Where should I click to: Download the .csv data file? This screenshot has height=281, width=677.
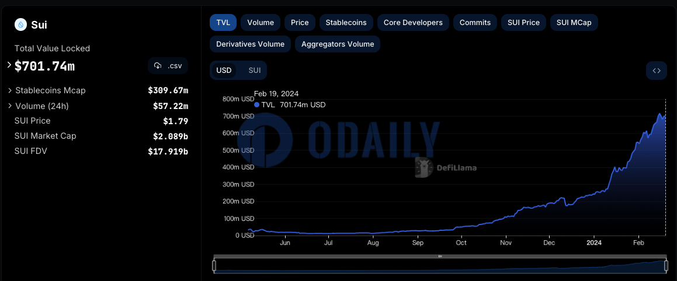[x=168, y=66]
